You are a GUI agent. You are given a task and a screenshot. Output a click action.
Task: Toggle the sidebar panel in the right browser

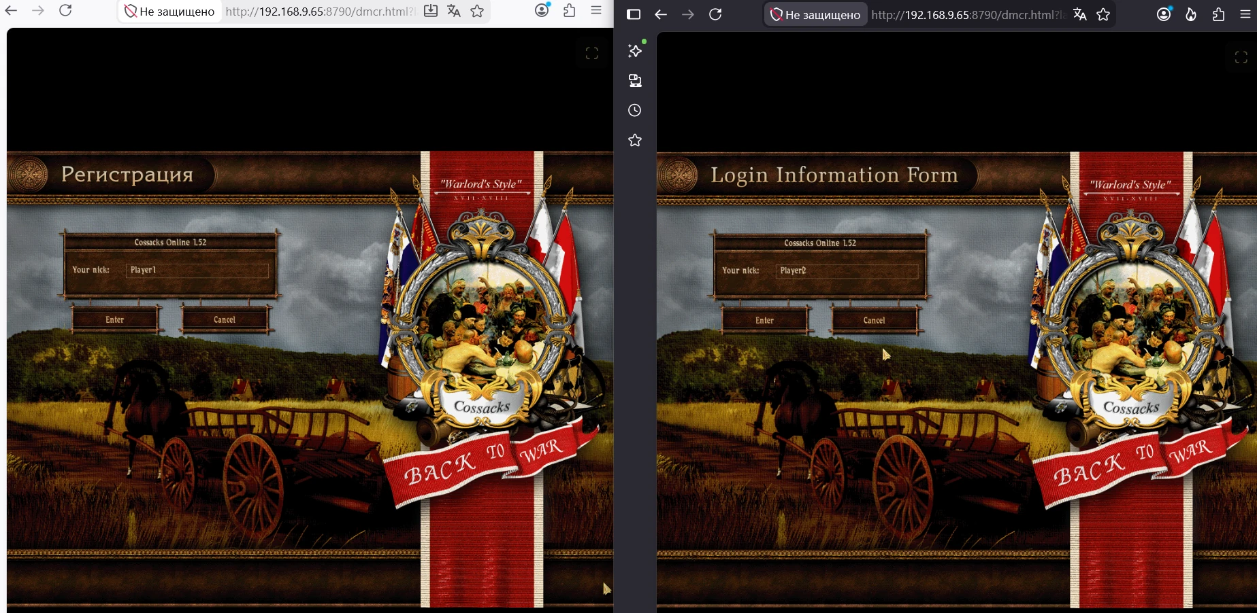634,14
